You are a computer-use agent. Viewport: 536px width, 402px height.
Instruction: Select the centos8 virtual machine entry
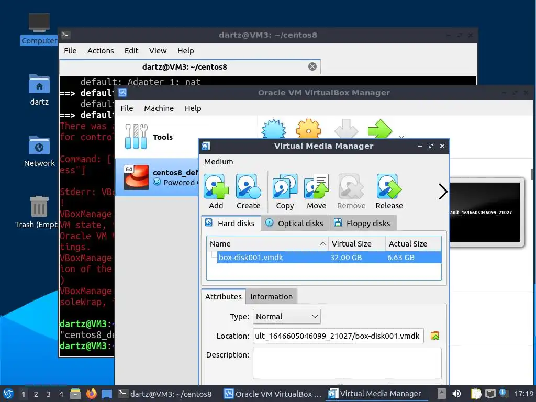click(x=157, y=177)
